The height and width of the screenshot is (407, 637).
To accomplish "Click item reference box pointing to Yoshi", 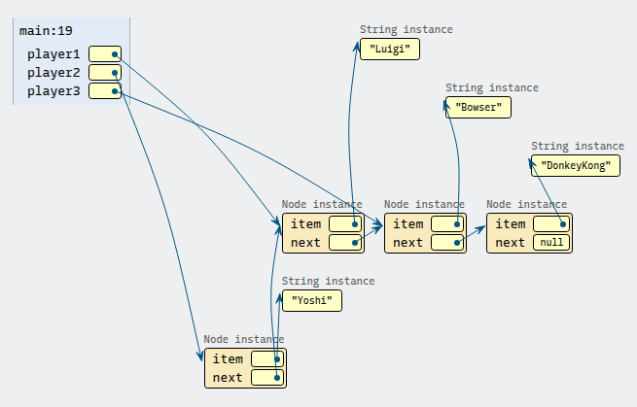I will pos(267,359).
